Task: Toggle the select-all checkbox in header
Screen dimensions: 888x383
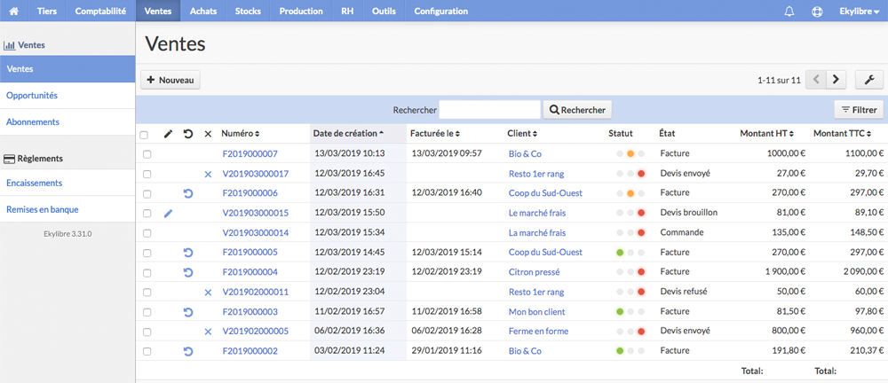Action: pos(144,135)
